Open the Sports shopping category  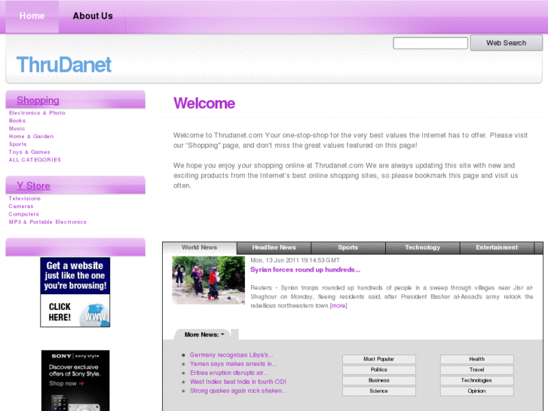coord(17,144)
